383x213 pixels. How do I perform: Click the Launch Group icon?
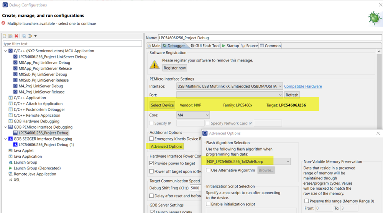pyautogui.click(x=10, y=162)
